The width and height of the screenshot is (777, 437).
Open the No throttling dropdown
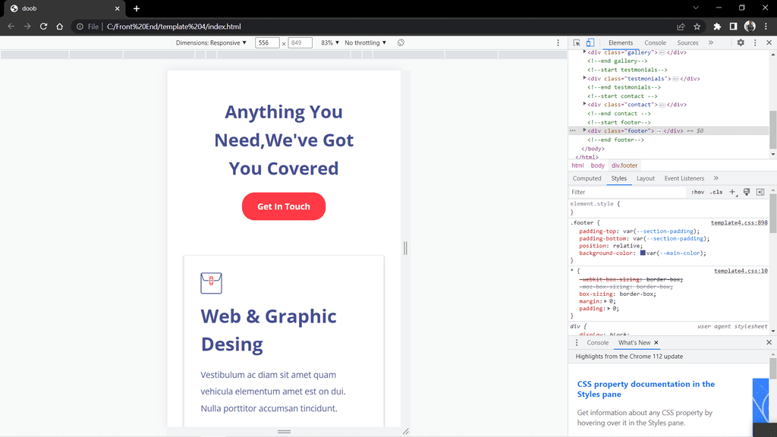(x=365, y=42)
